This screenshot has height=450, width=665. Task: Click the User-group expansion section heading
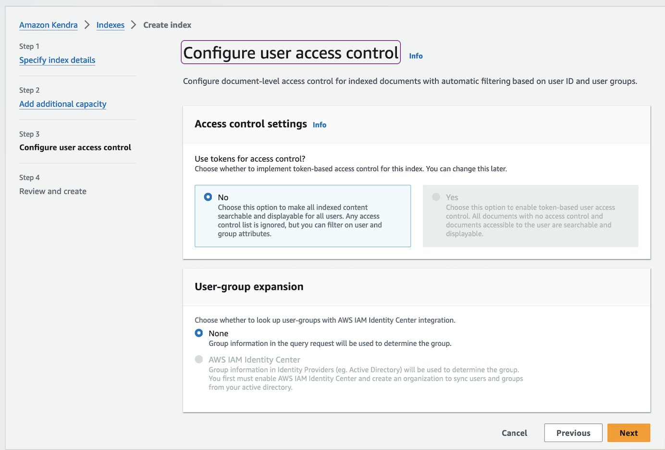(249, 287)
